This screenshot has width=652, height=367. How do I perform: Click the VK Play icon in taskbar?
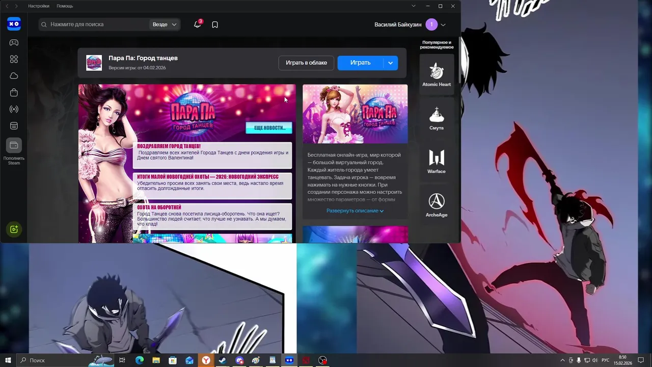[x=289, y=360]
